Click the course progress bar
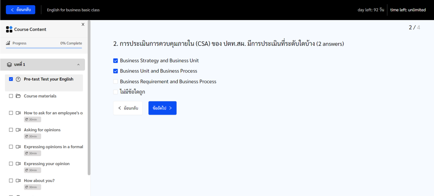434x196 pixels. tap(44, 48)
